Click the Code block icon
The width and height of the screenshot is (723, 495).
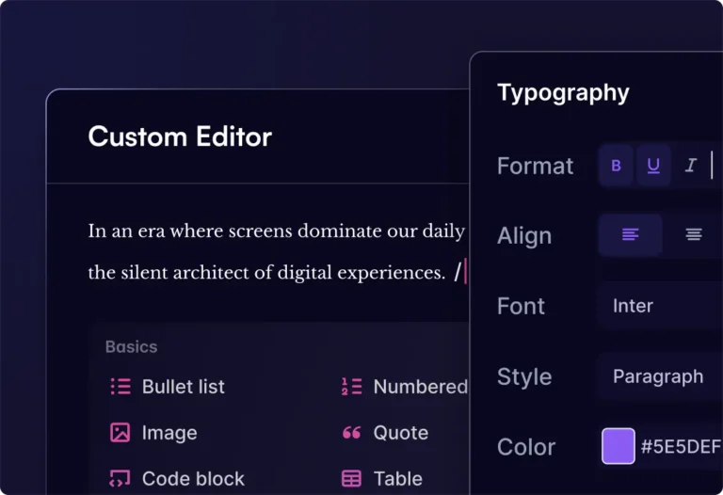[120, 478]
